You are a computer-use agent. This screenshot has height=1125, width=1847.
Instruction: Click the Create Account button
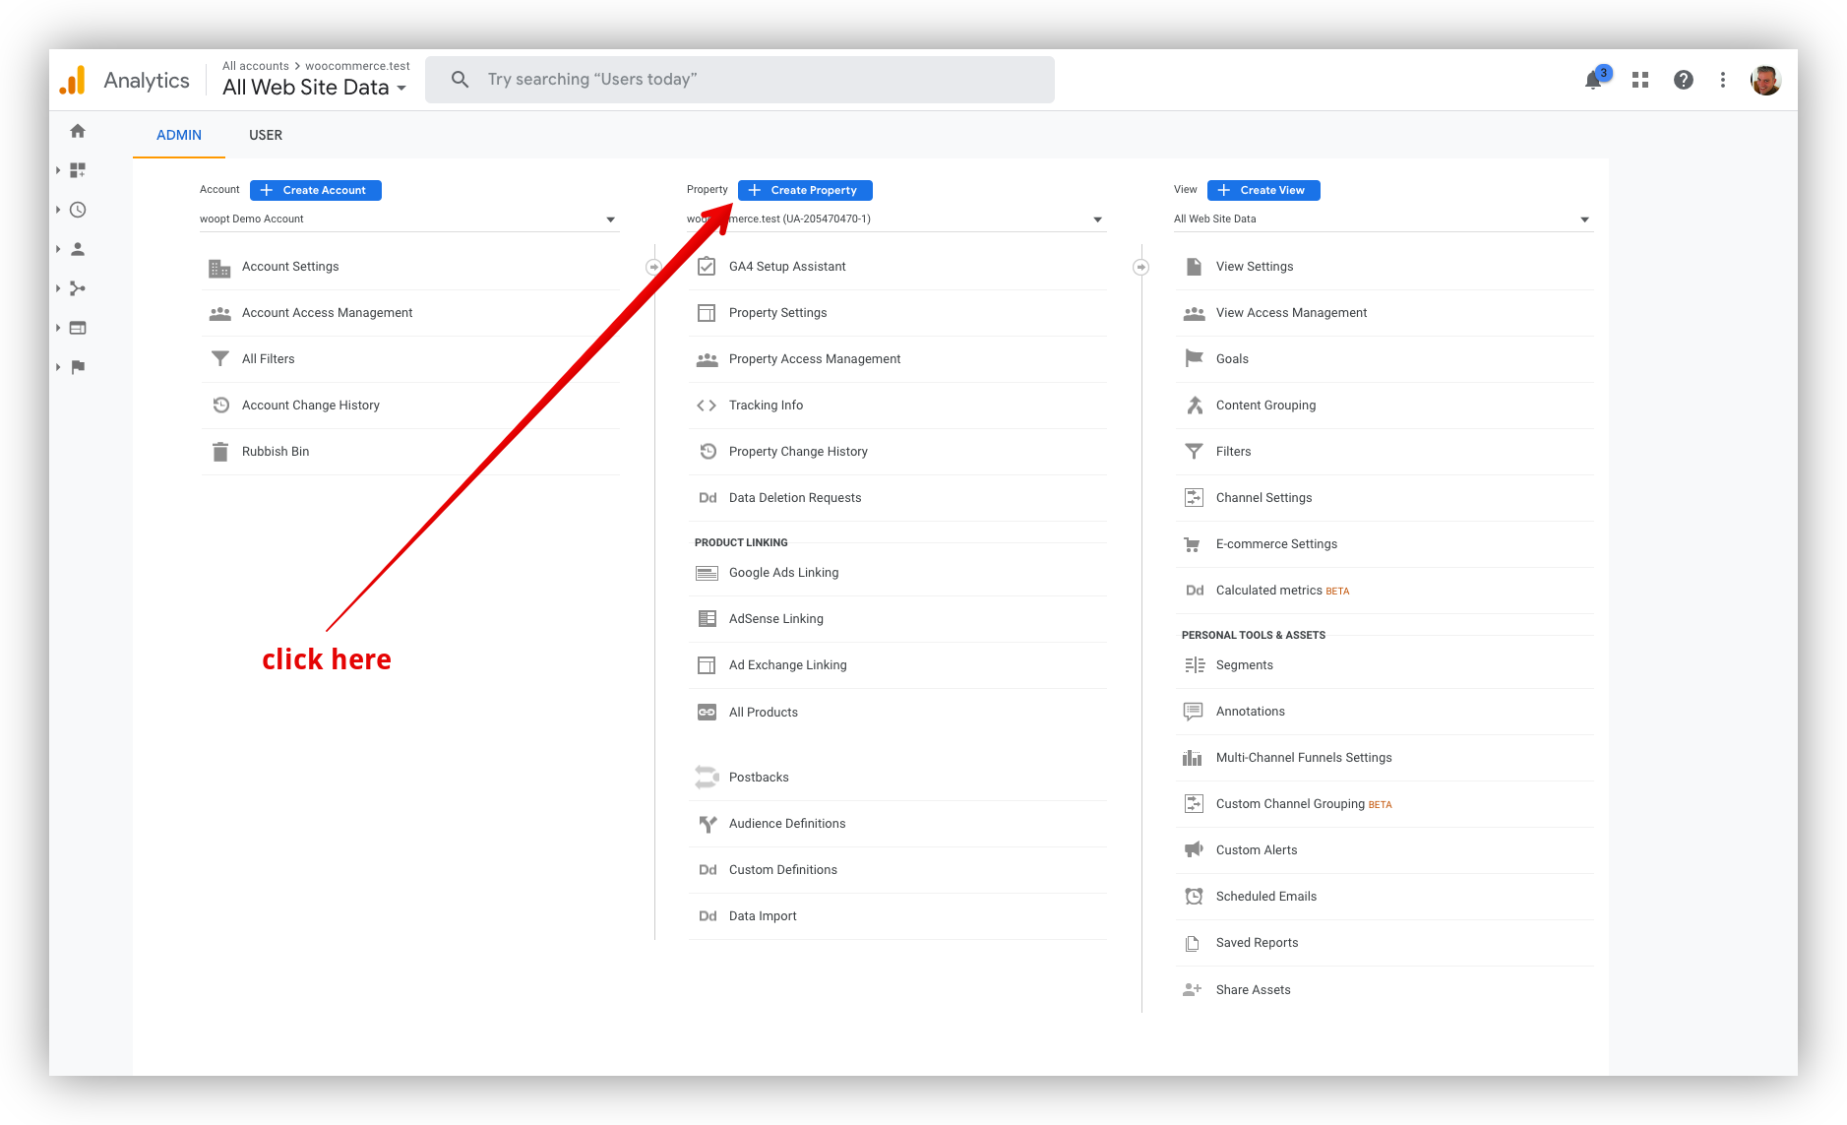[x=316, y=190]
